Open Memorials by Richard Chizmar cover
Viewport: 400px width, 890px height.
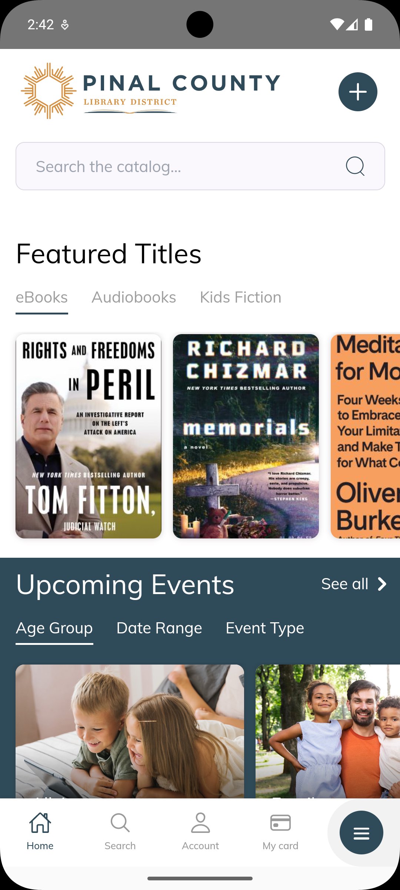tap(246, 436)
